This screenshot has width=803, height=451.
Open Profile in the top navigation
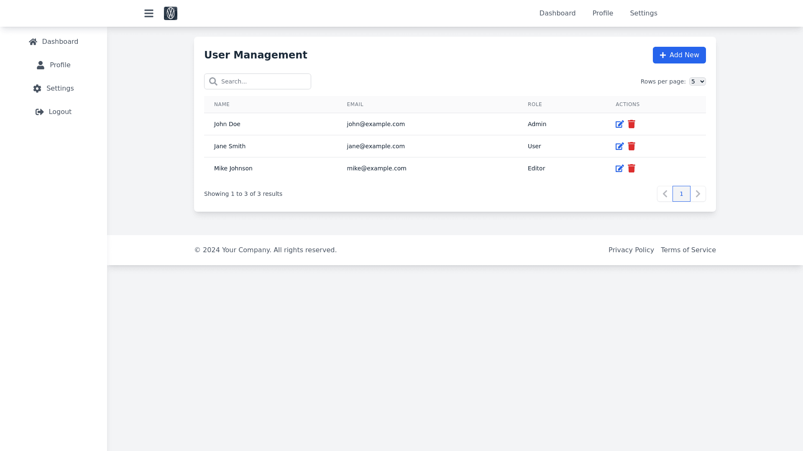(x=603, y=13)
